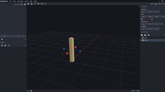Click the upper green Y-axis gizmo handle
This screenshot has height=92, width=165.
71,41
